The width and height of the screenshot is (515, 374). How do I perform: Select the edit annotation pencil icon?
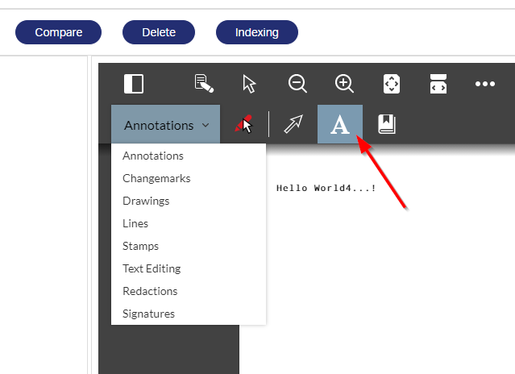tap(204, 84)
